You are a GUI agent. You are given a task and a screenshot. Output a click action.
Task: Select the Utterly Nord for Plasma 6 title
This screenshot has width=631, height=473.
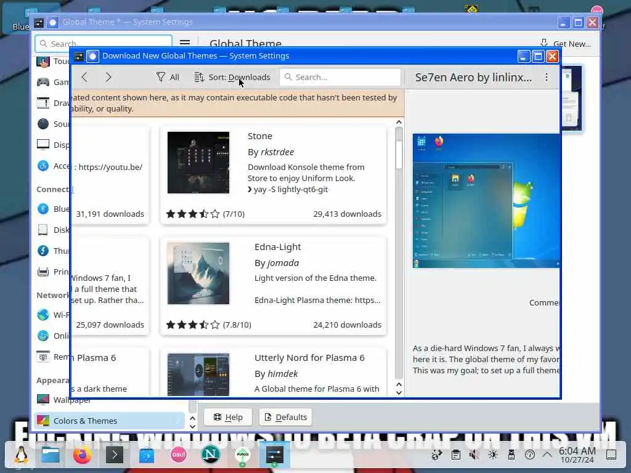pyautogui.click(x=309, y=358)
